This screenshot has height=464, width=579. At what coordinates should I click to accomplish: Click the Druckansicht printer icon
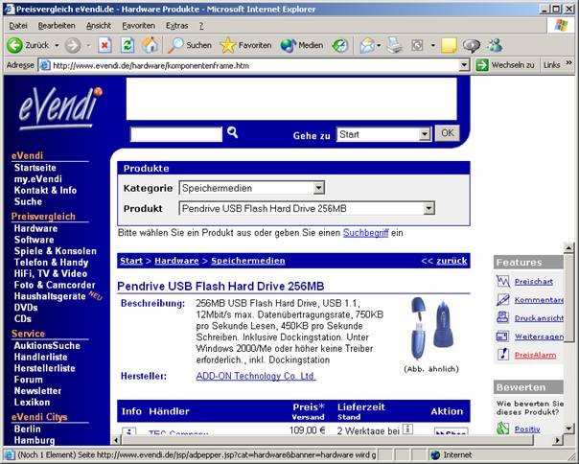pyautogui.click(x=502, y=317)
